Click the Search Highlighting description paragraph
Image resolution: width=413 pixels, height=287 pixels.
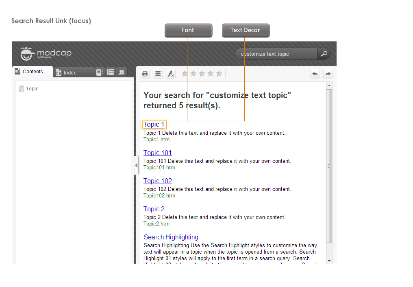230,253
